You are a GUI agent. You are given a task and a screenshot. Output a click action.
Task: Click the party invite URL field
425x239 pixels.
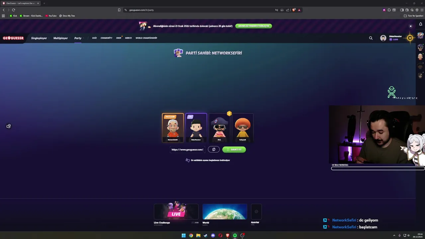pos(188,149)
